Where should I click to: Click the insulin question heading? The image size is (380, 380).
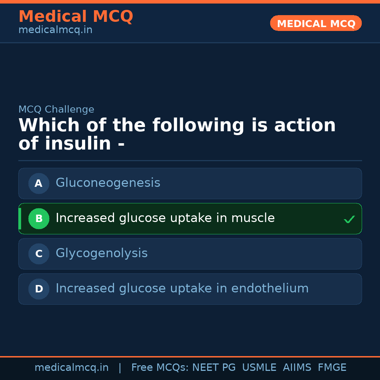pos(177,134)
